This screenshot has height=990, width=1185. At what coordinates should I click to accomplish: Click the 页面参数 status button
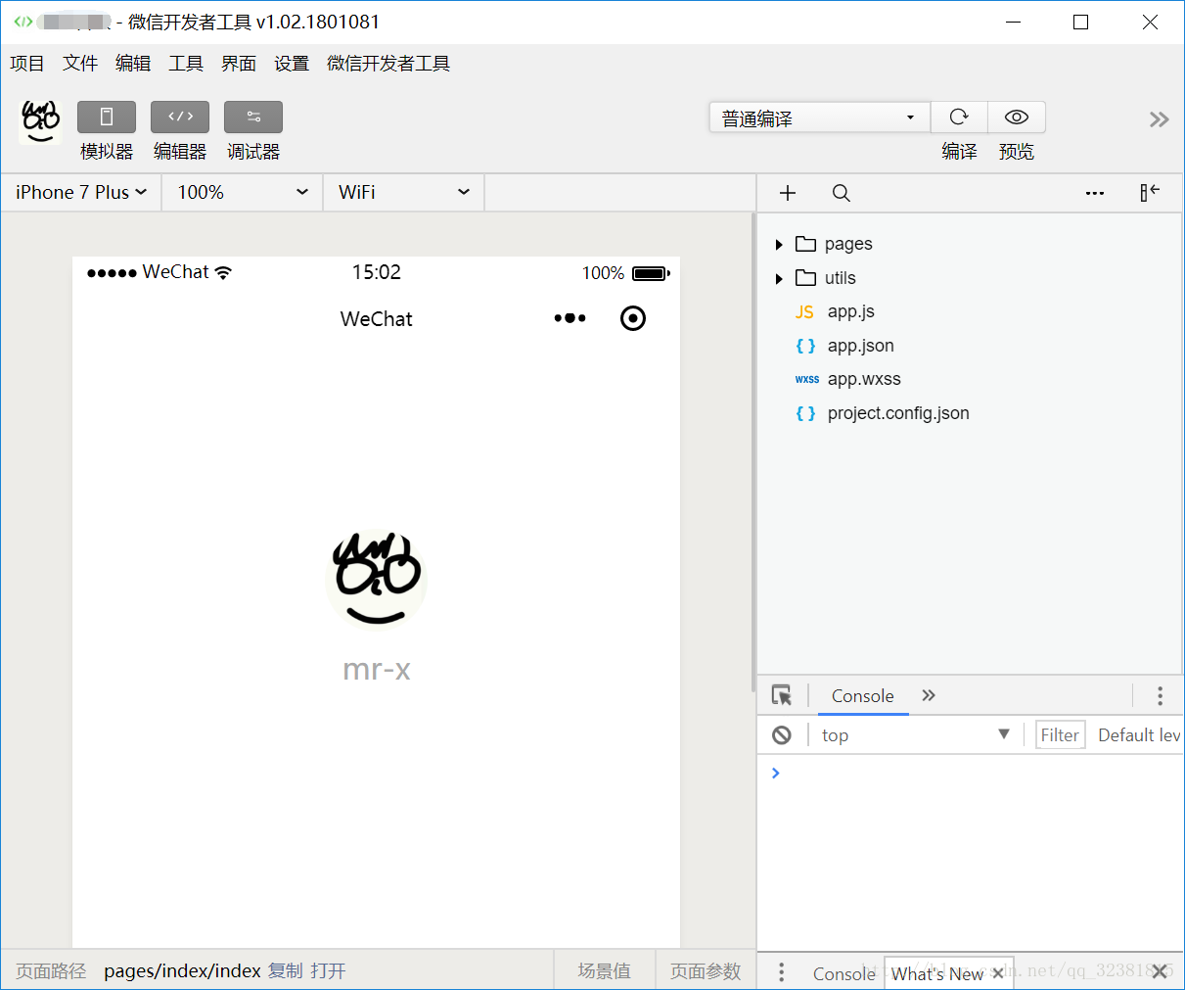(706, 970)
